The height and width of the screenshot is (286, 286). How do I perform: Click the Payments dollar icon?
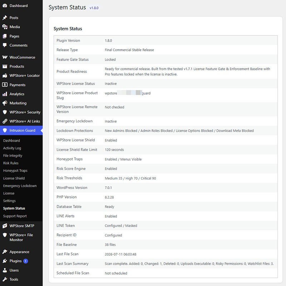tap(5, 85)
